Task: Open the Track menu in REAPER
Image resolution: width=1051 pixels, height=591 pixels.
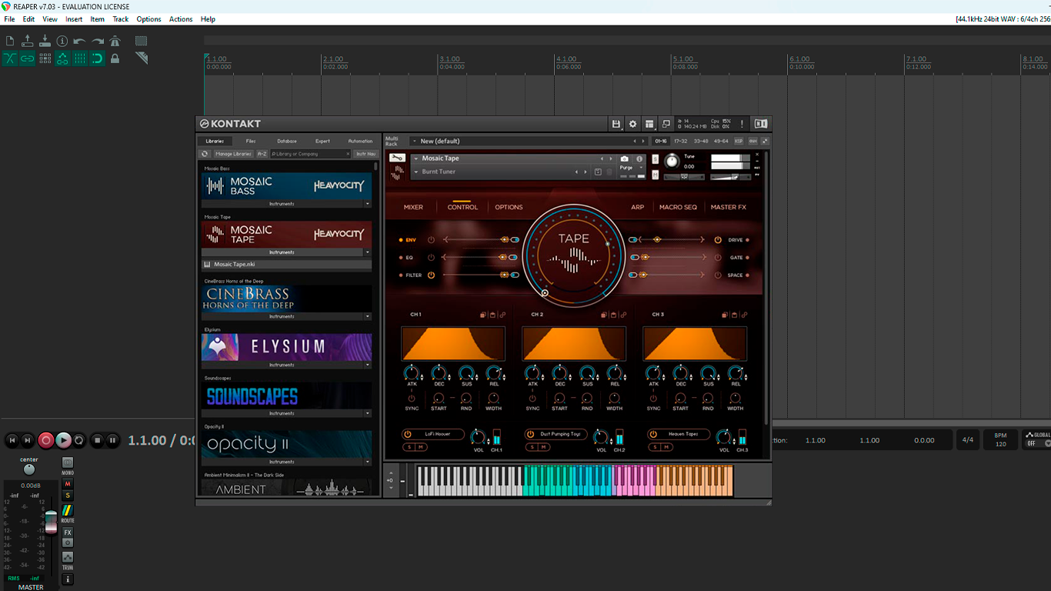Action: 121,19
